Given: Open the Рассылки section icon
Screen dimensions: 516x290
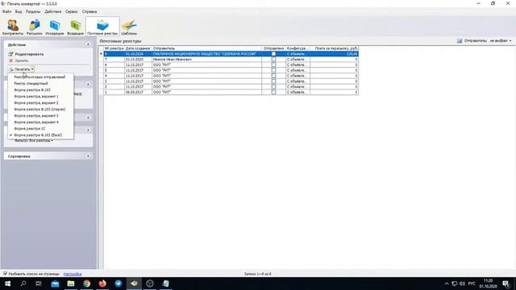Looking at the screenshot, I should (34, 26).
